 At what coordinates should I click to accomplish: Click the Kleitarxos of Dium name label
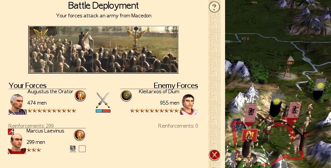[159, 91]
